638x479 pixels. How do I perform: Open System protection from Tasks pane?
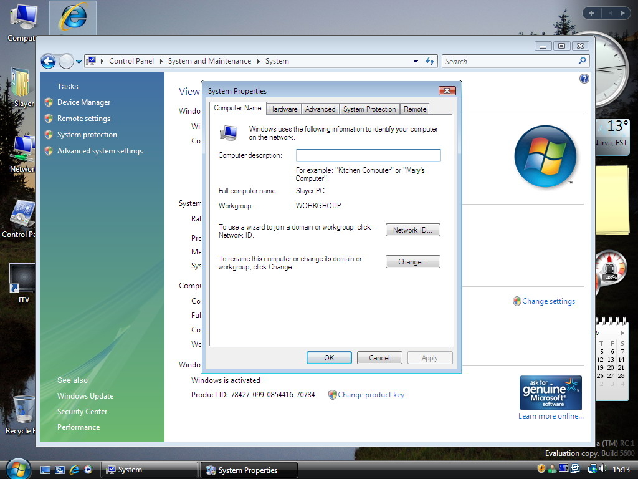click(87, 135)
